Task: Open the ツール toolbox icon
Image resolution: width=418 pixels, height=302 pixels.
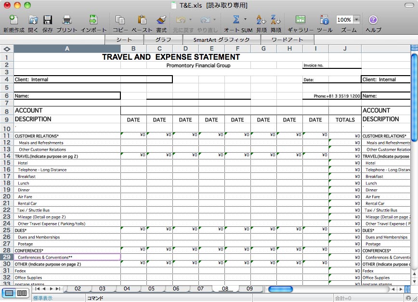Action: point(324,20)
